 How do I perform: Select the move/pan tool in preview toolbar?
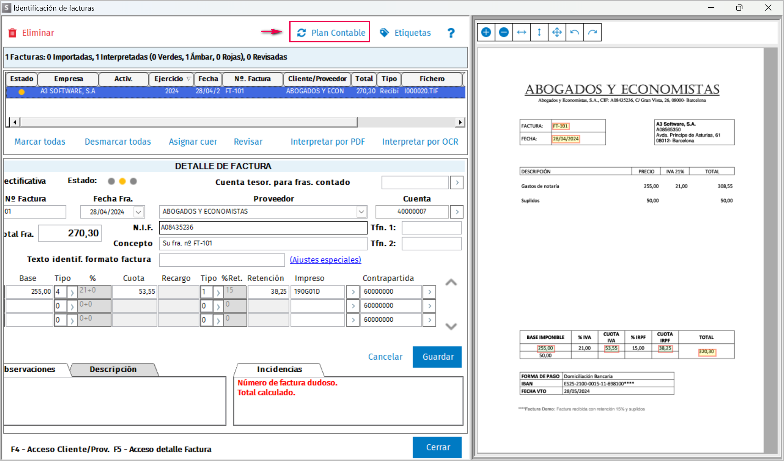click(557, 32)
